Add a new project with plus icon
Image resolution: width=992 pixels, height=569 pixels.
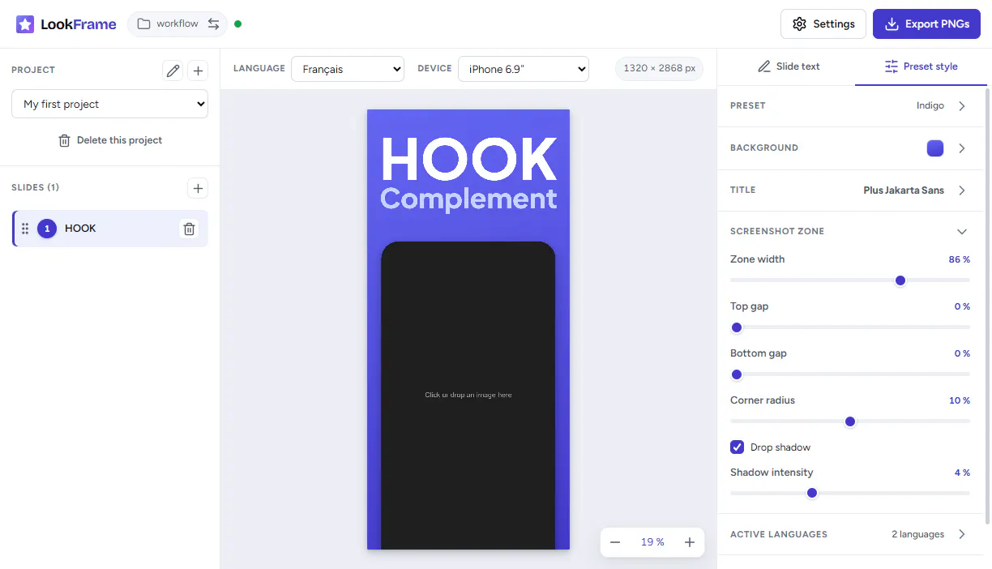[x=198, y=71]
